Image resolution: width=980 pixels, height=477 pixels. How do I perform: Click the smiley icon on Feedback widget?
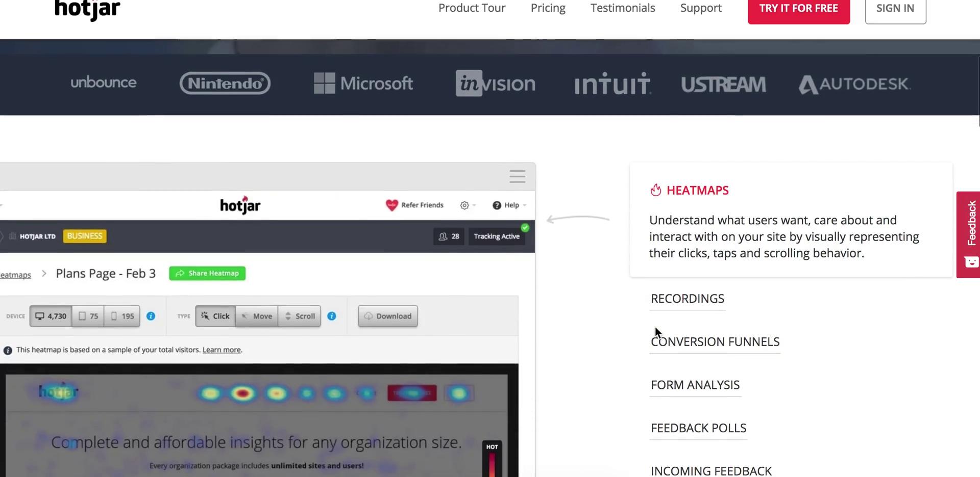971,262
